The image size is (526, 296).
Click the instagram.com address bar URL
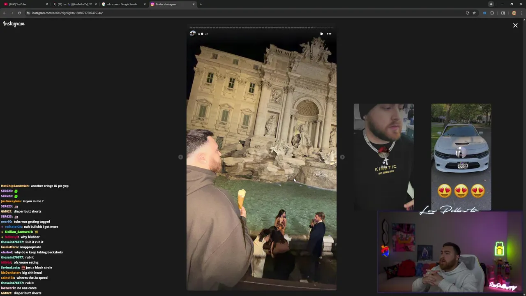[x=67, y=13]
